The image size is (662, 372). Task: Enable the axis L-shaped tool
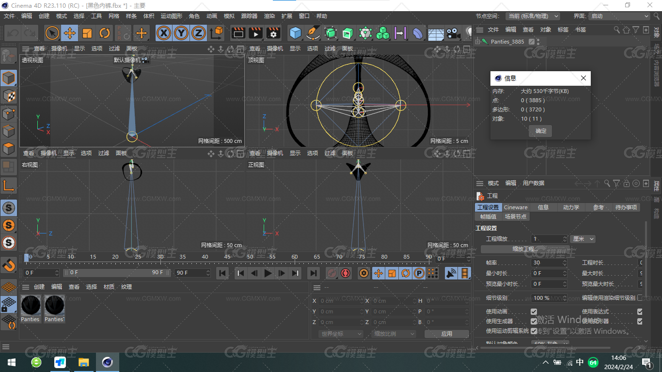click(x=9, y=185)
